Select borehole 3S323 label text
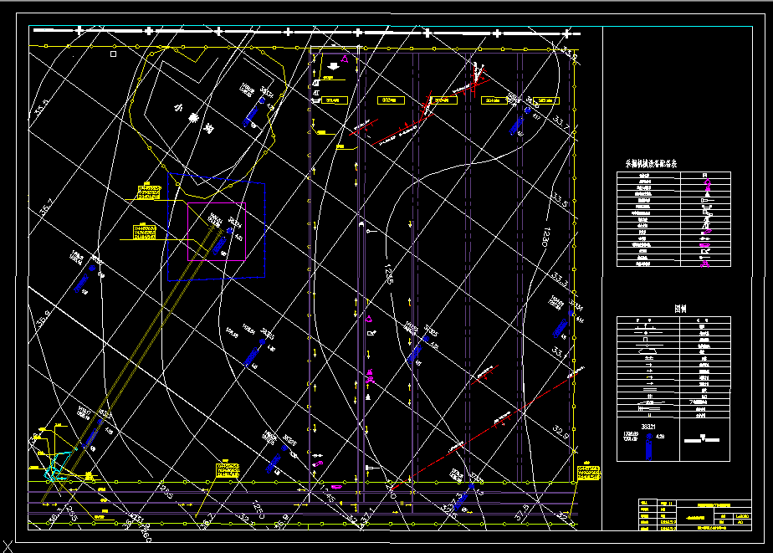Image resolution: width=773 pixels, height=553 pixels. pyautogui.click(x=267, y=334)
